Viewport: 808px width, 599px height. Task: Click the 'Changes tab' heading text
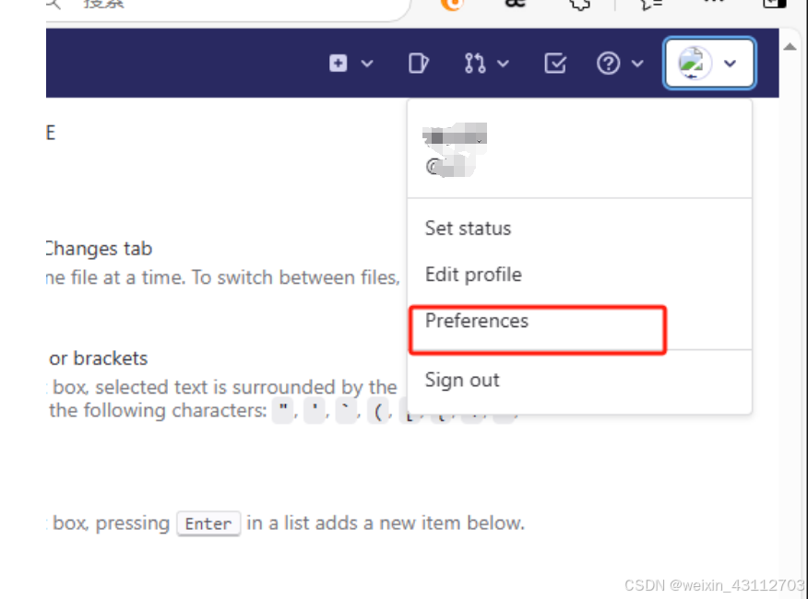point(99,249)
